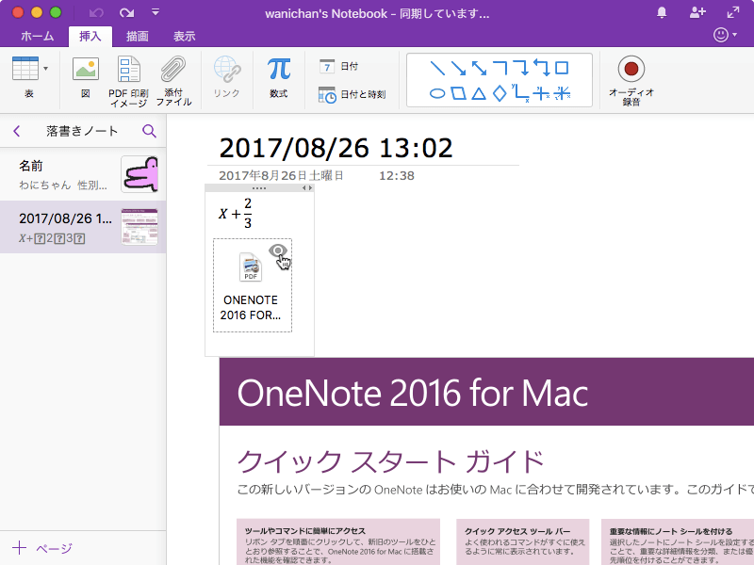Screen dimensions: 754x565
Task: Search notes with the magnifier icon
Action: point(149,131)
